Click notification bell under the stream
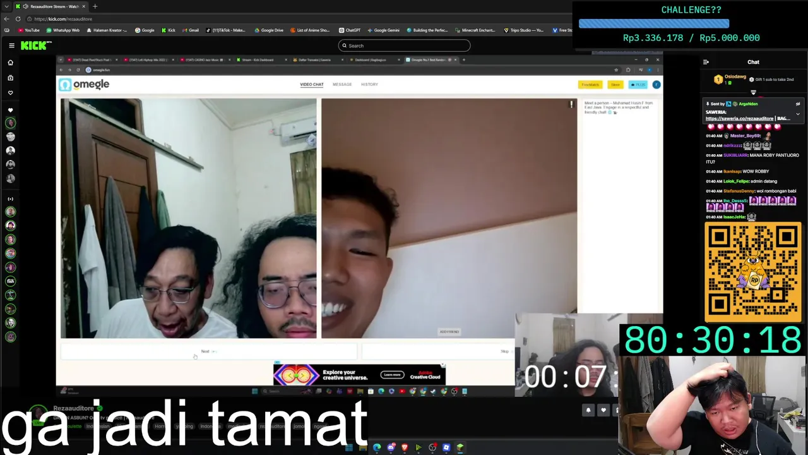Viewport: 808px width, 455px height. [x=588, y=410]
